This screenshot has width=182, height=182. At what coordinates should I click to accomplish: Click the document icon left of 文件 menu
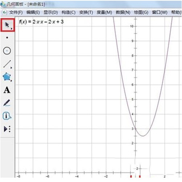5,12
